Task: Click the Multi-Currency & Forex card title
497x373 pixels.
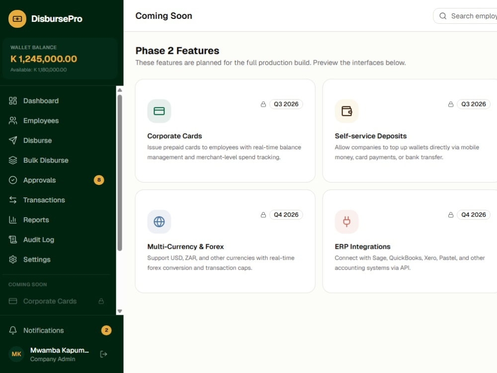Action: tap(185, 247)
